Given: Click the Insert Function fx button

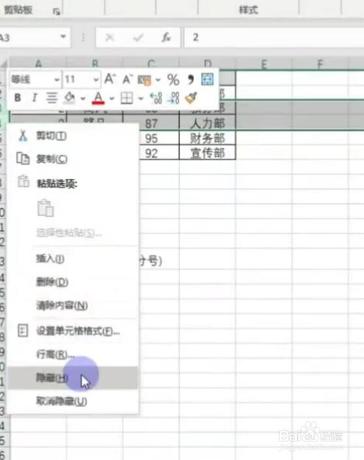Looking at the screenshot, I should (166, 38).
